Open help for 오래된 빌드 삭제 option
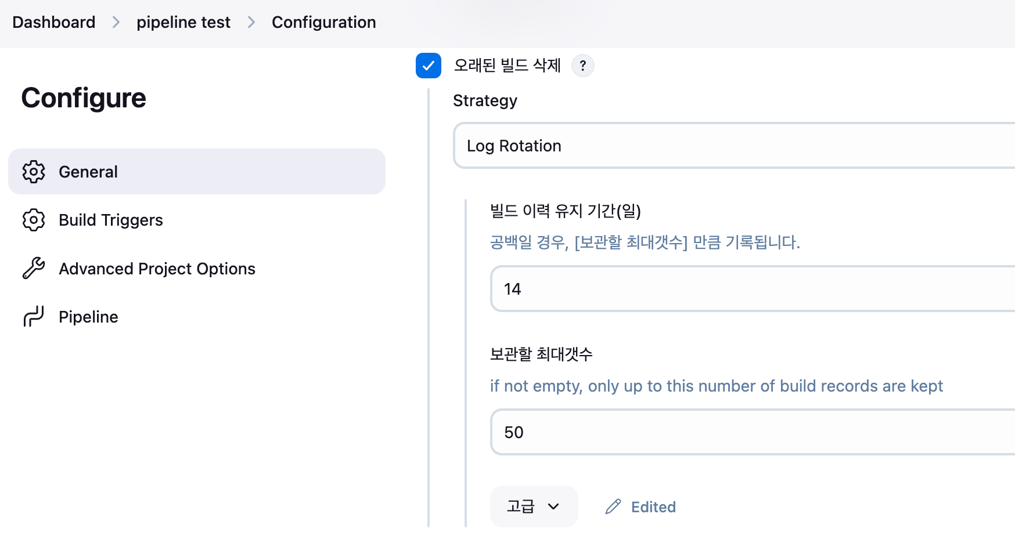Image resolution: width=1015 pixels, height=543 pixels. click(x=582, y=66)
